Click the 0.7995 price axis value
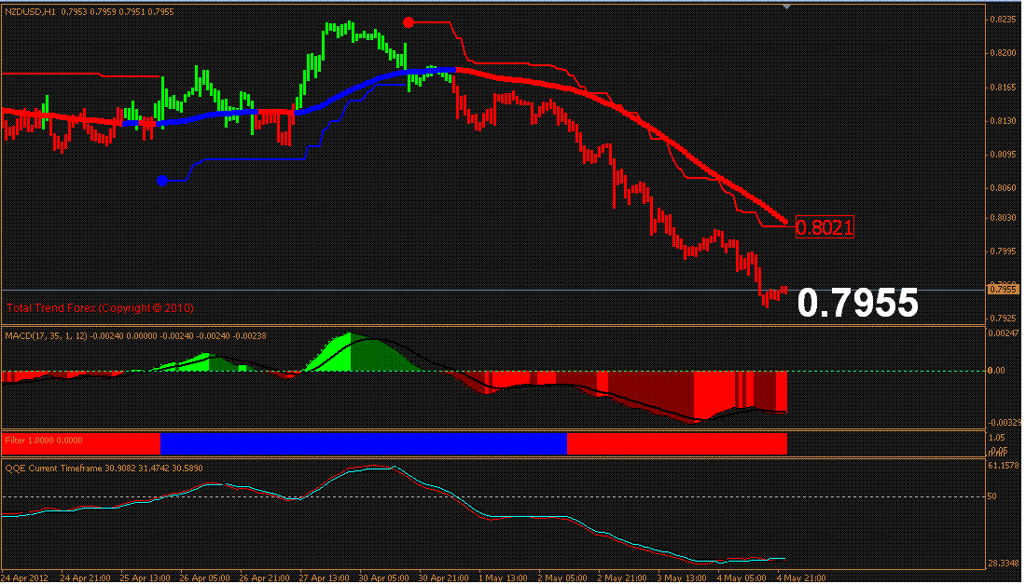The height and width of the screenshot is (584, 1026). click(x=1003, y=251)
